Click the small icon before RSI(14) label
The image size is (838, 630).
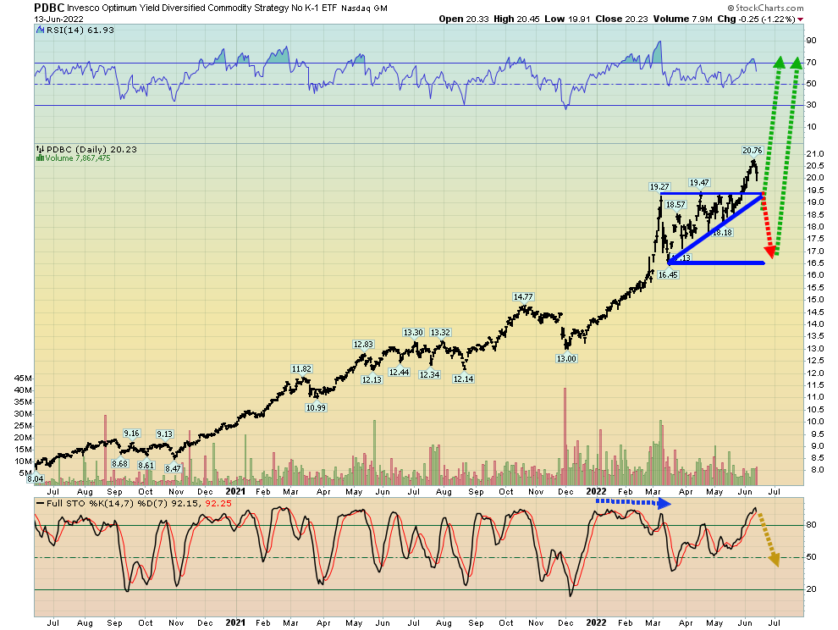point(40,30)
